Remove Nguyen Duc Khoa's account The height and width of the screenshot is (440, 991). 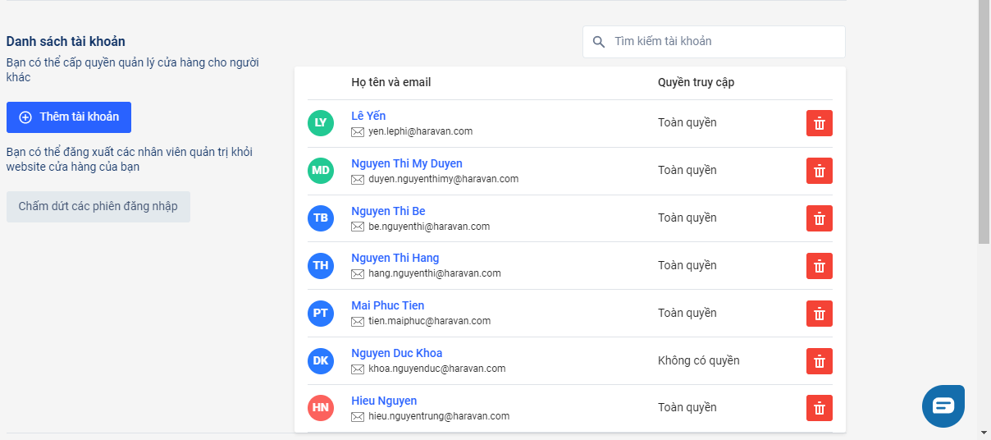coord(819,361)
